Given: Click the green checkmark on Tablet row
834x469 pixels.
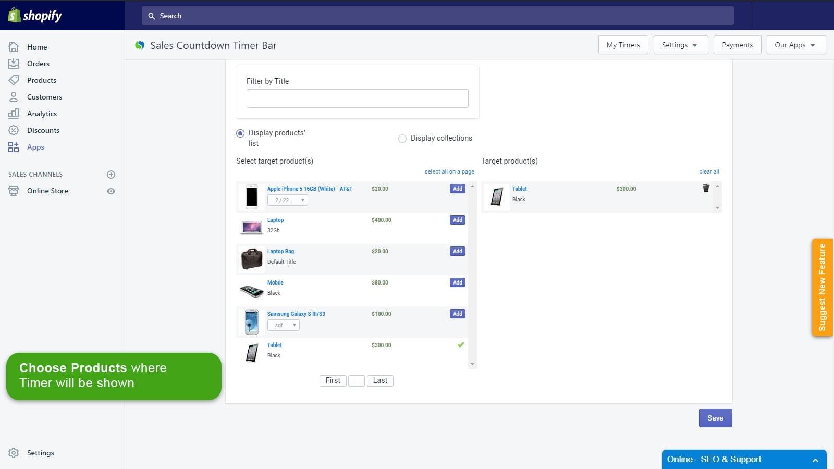Looking at the screenshot, I should pos(461,345).
